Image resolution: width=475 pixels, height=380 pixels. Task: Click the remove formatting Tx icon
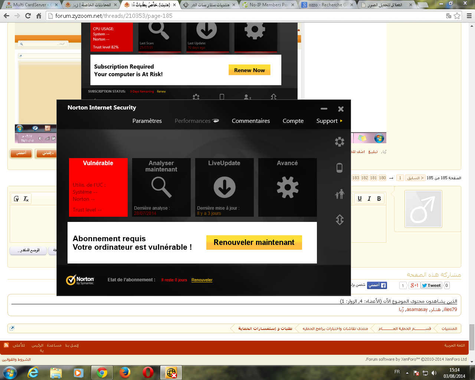pyautogui.click(x=26, y=199)
